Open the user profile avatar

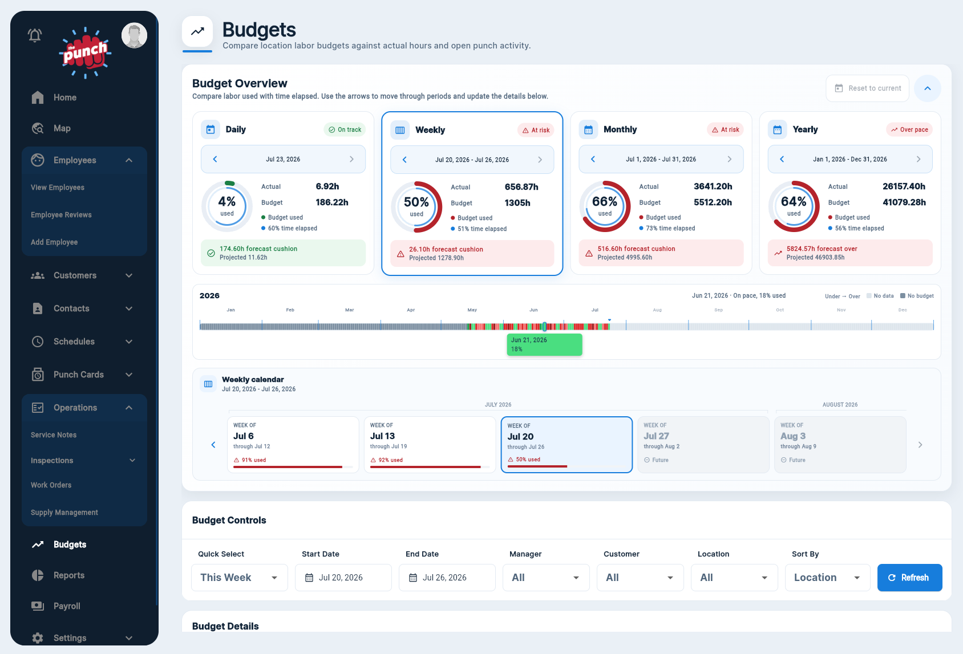[x=134, y=36]
